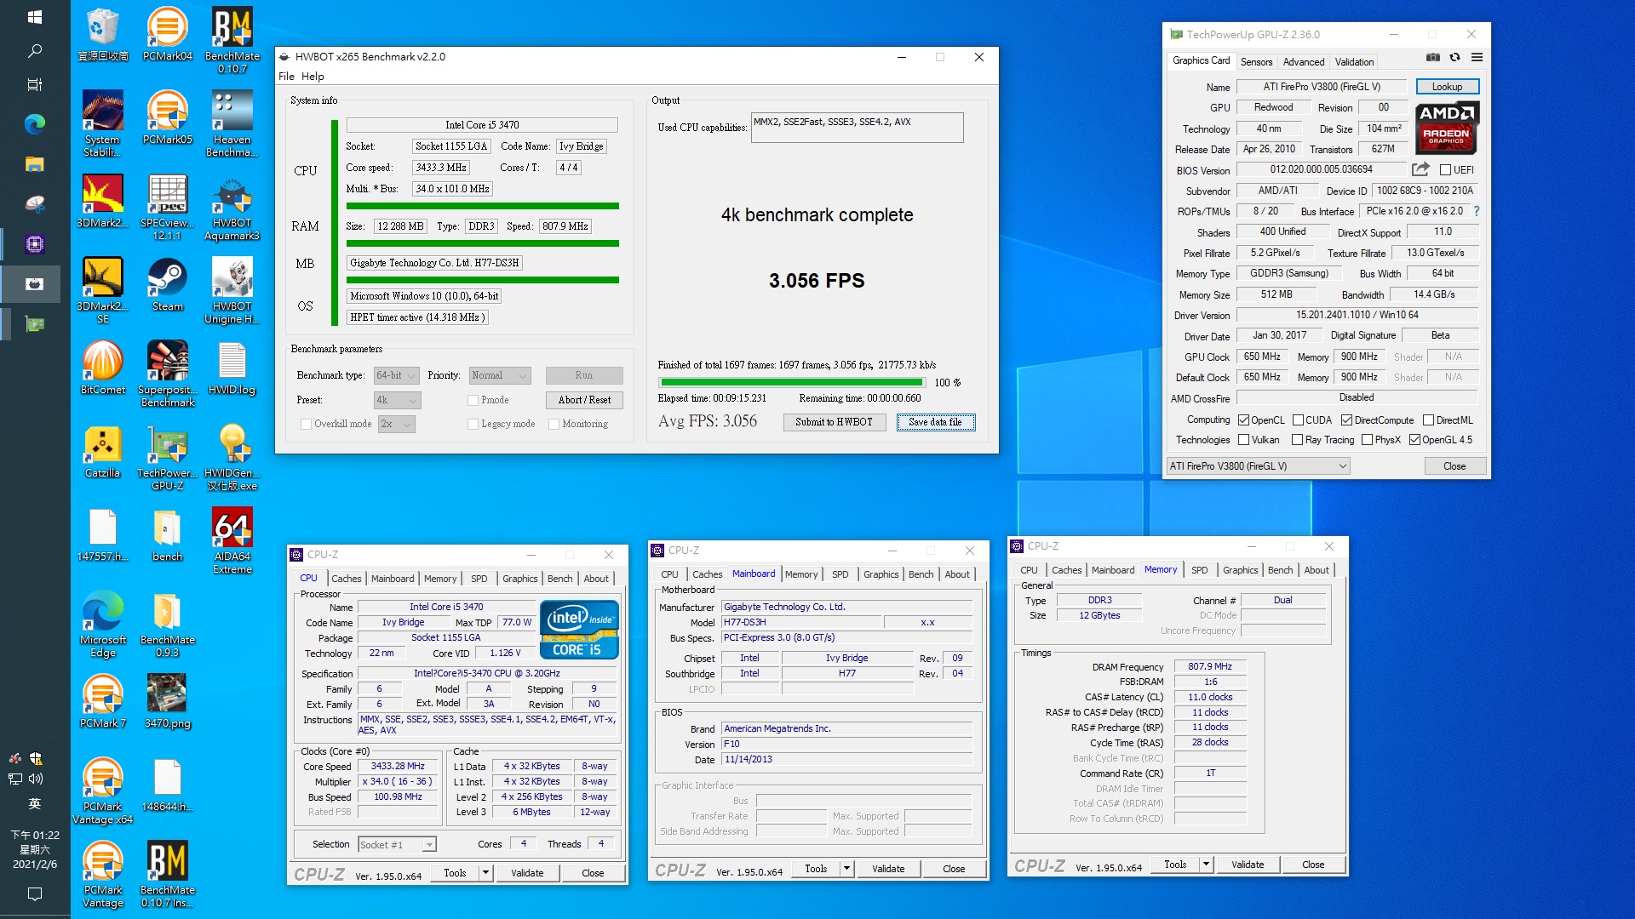Open Superposition Benchmark desktop icon

[x=167, y=374]
